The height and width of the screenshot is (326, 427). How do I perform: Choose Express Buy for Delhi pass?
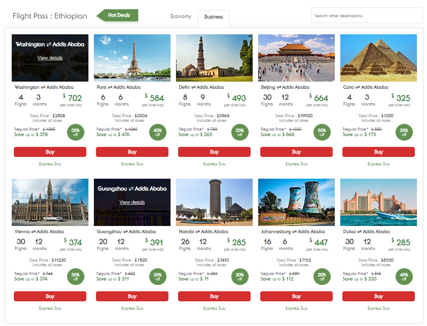[214, 164]
